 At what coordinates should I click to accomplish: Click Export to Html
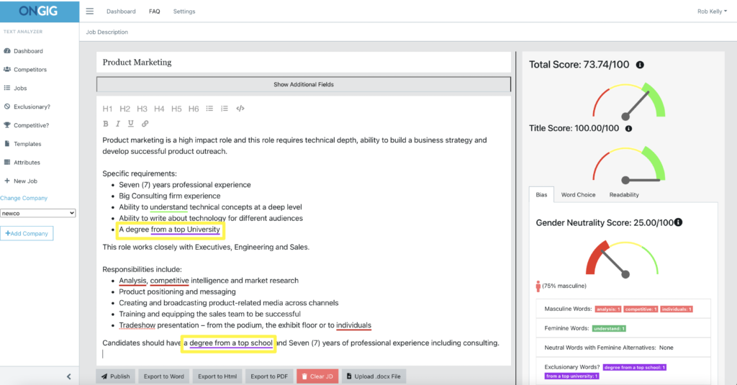tap(217, 376)
